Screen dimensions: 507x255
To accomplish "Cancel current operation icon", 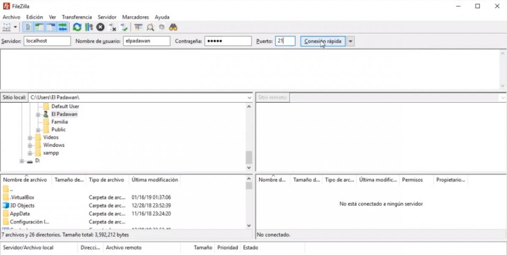I will 100,27.
